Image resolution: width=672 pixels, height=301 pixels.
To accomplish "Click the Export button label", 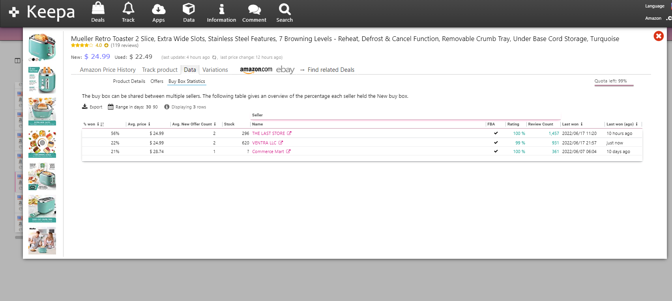I will click(x=96, y=107).
